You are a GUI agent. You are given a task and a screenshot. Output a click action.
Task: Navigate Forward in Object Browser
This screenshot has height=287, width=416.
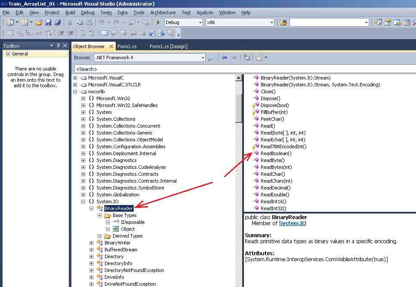coord(234,58)
